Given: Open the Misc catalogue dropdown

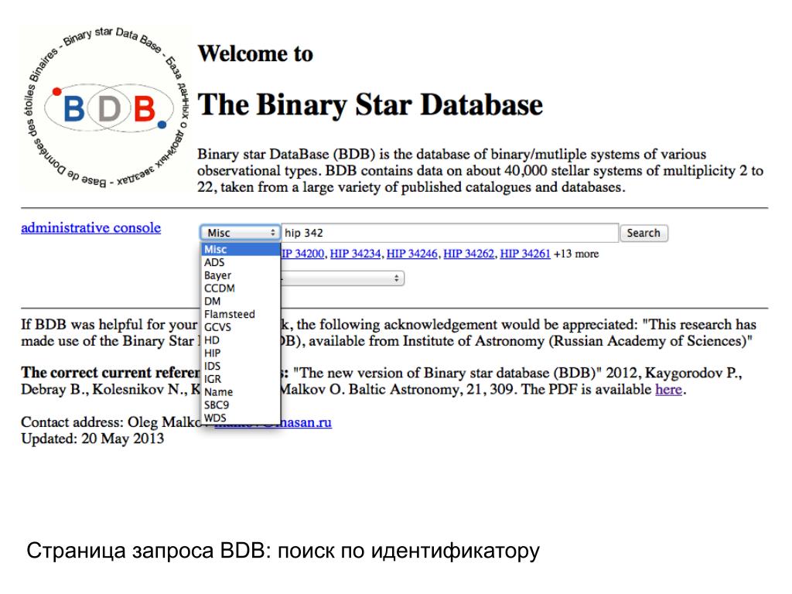Looking at the screenshot, I should pyautogui.click(x=240, y=233).
